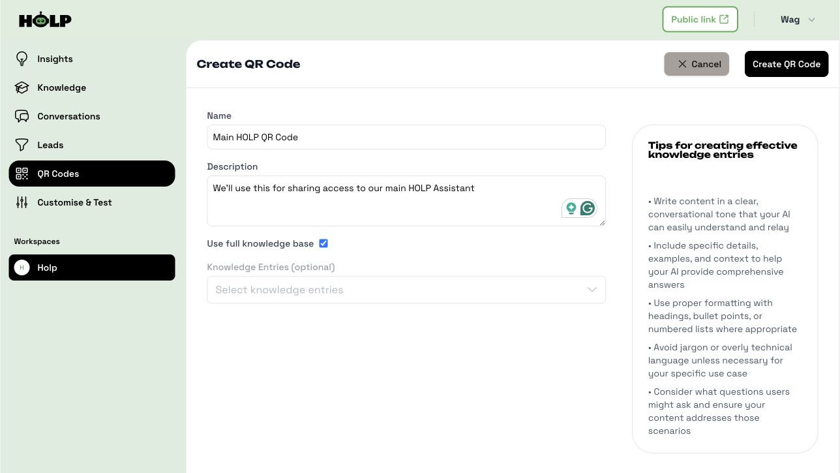Viewport: 840px width, 473px height.
Task: Click the Knowledge Entries (optional) label
Action: pyautogui.click(x=271, y=267)
